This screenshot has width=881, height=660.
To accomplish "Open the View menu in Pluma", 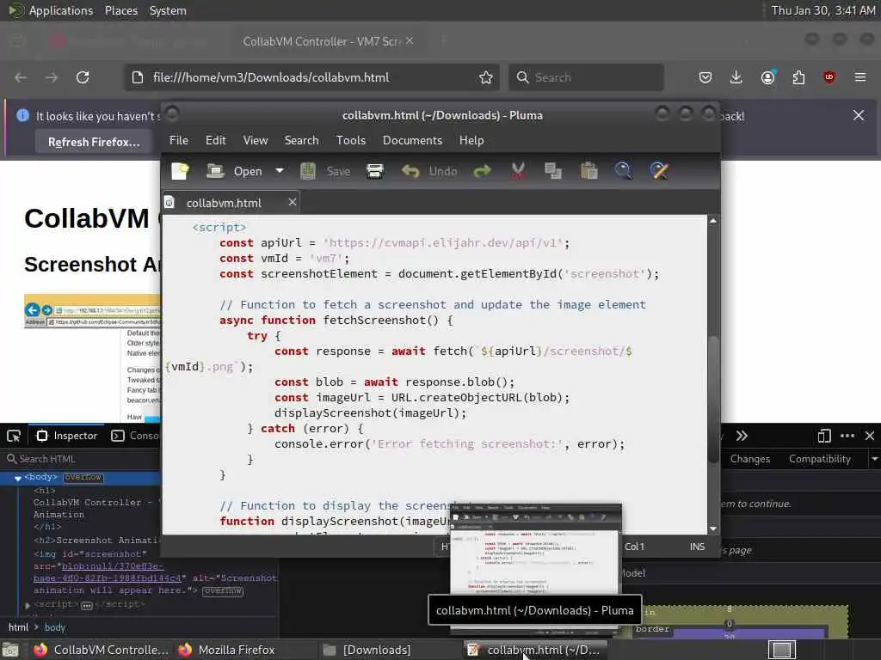I will click(x=255, y=140).
